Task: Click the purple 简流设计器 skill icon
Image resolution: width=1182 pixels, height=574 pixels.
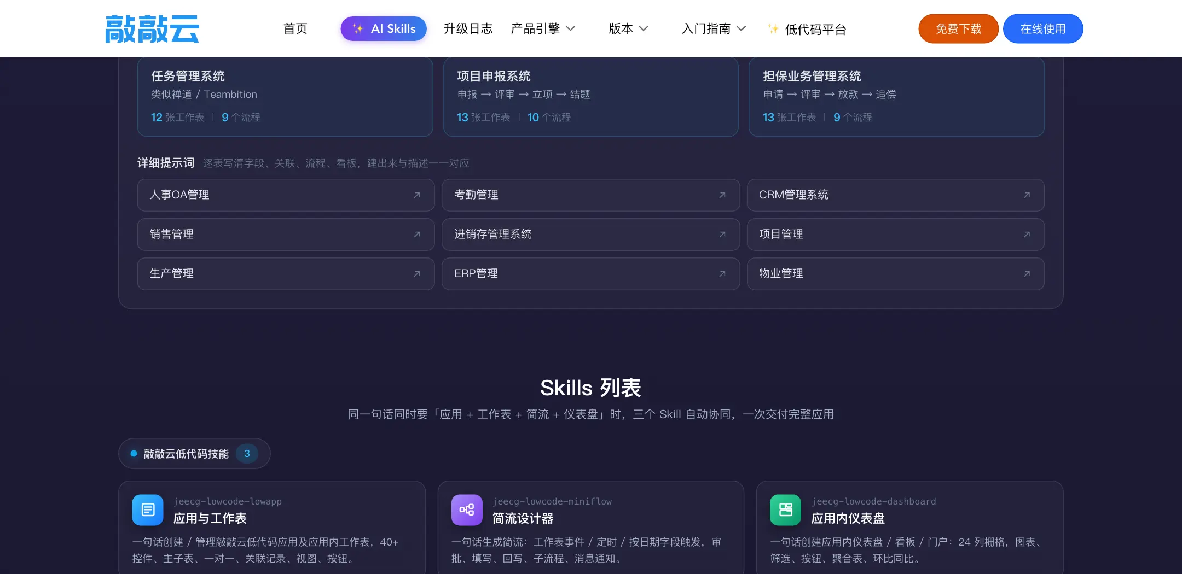Action: click(x=467, y=510)
